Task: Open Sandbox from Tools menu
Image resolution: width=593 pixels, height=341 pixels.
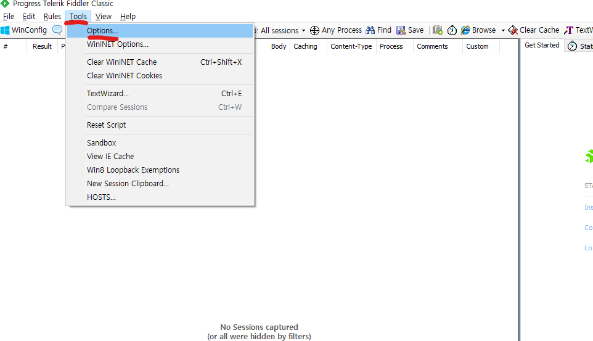Action: pyautogui.click(x=160, y=142)
